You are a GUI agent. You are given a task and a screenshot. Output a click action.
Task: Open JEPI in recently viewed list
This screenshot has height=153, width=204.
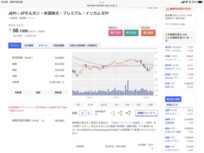tap(179, 112)
